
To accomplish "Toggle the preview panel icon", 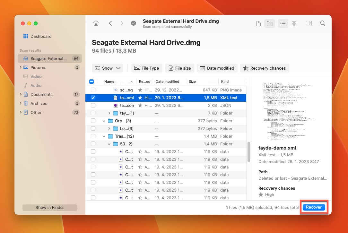I will point(309,23).
